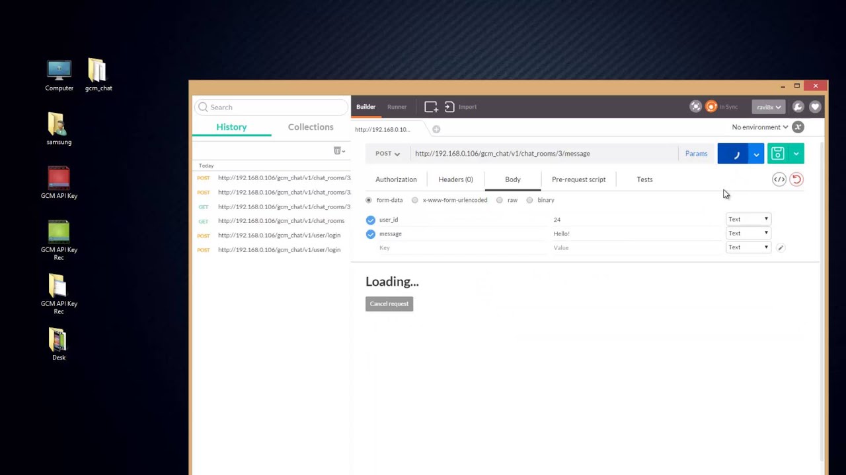Open the ravi8x user account dropdown
846x475 pixels.
click(x=768, y=107)
